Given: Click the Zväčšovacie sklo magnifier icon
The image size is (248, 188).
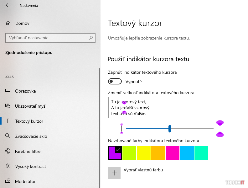Looking at the screenshot, I should click(8, 136).
